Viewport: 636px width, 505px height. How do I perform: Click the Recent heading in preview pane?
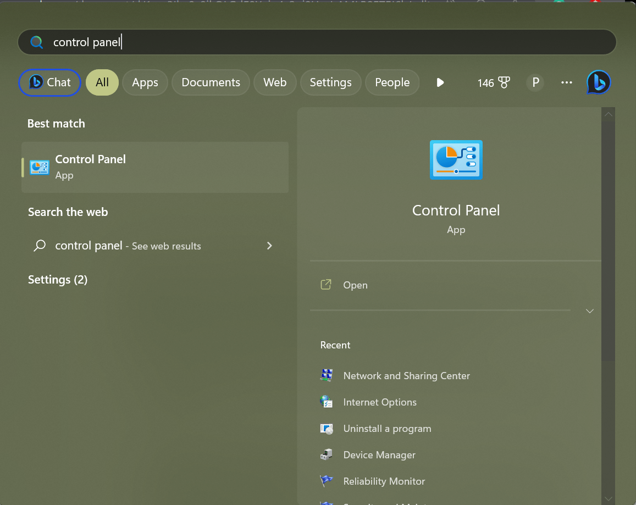point(335,345)
